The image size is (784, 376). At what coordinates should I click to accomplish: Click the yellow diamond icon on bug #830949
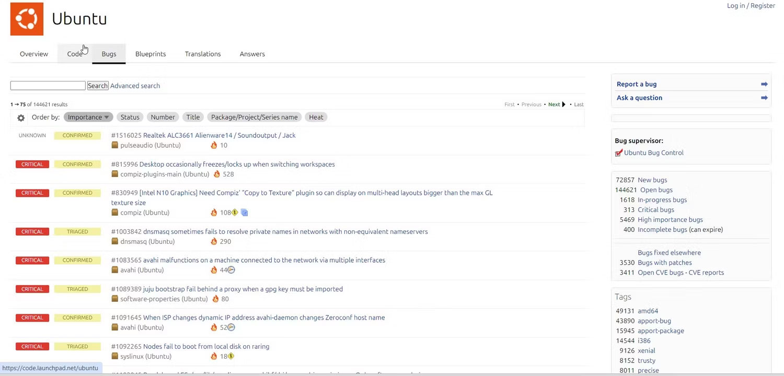click(x=235, y=213)
